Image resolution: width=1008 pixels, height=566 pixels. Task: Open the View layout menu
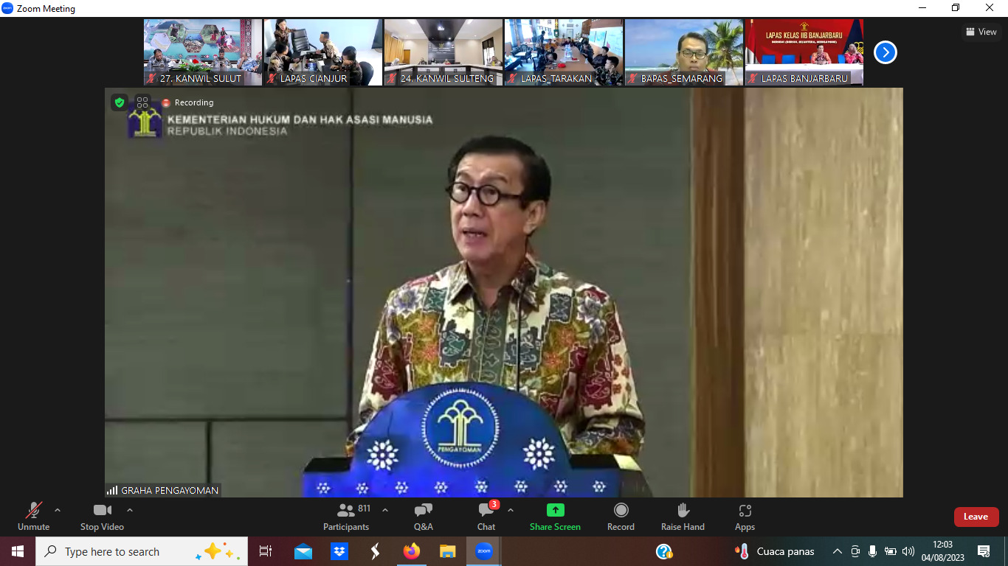click(981, 32)
